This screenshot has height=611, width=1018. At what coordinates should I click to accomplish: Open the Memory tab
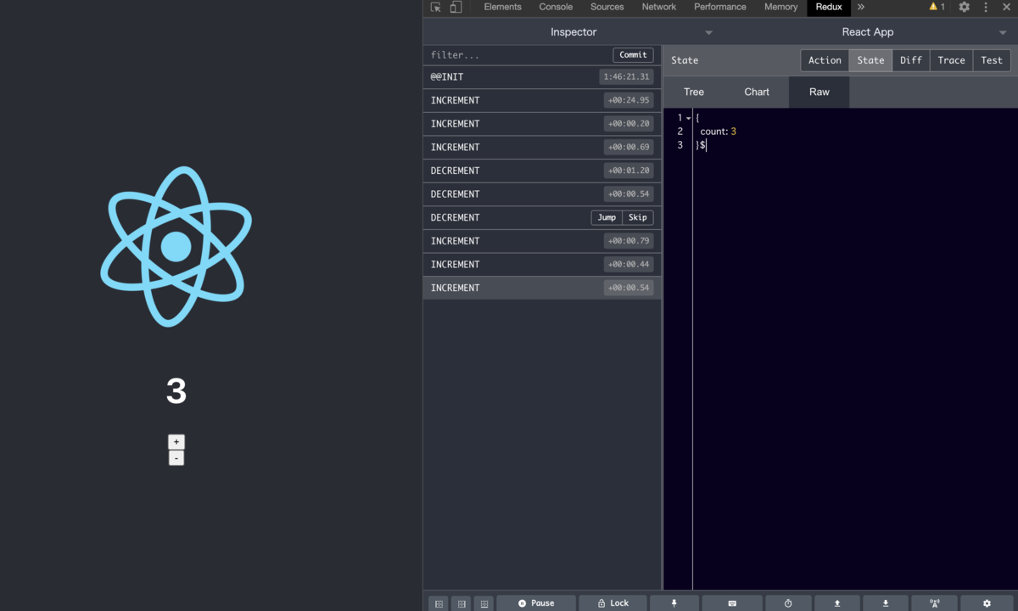click(780, 7)
